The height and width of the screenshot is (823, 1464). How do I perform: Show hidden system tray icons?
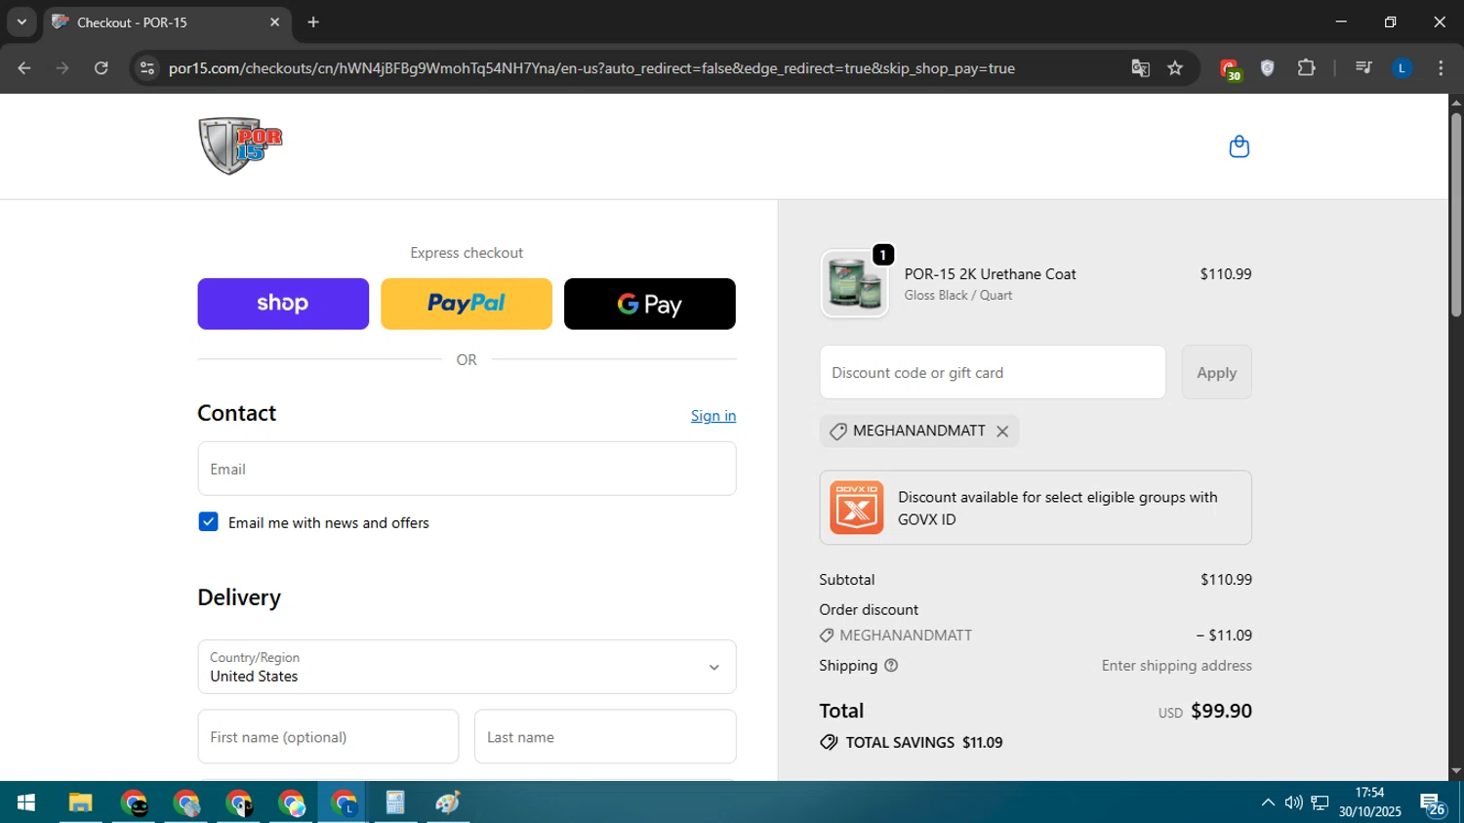click(1268, 802)
